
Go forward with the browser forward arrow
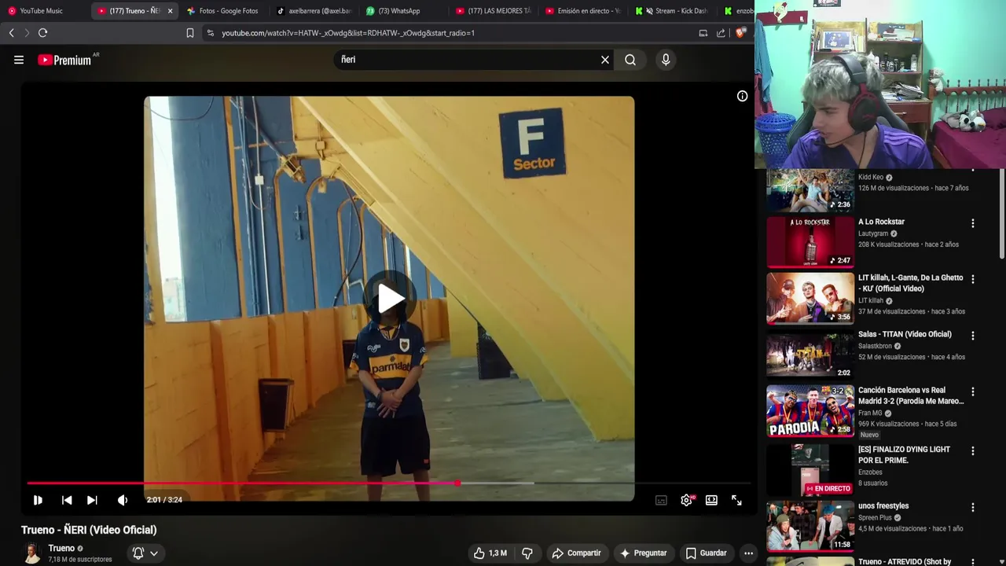27,33
